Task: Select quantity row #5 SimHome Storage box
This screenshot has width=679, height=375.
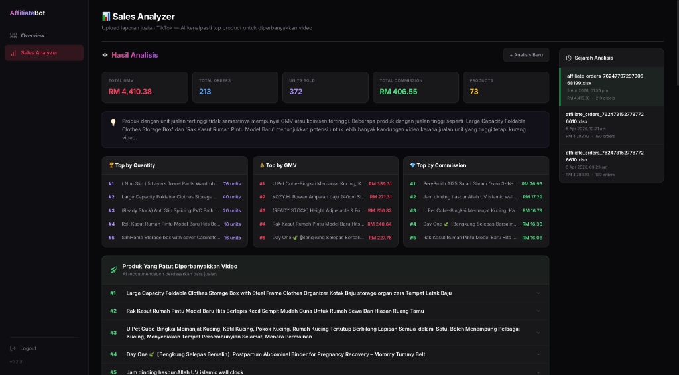Action: 174,238
